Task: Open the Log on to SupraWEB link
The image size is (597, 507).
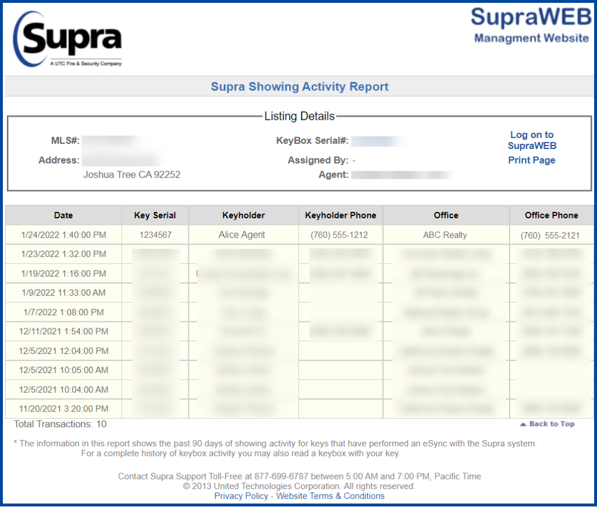Action: [531, 140]
